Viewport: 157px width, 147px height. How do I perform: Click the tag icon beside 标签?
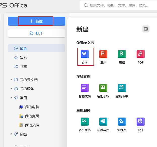[16, 134]
